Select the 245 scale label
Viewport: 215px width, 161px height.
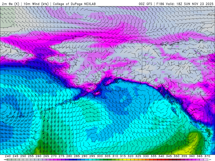[x=15, y=156]
